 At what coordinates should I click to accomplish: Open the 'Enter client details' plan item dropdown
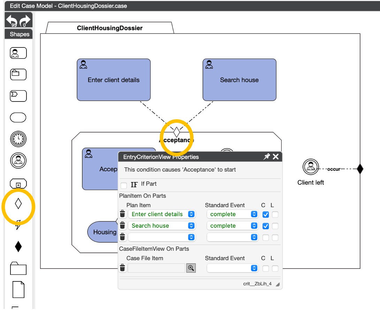click(162, 214)
